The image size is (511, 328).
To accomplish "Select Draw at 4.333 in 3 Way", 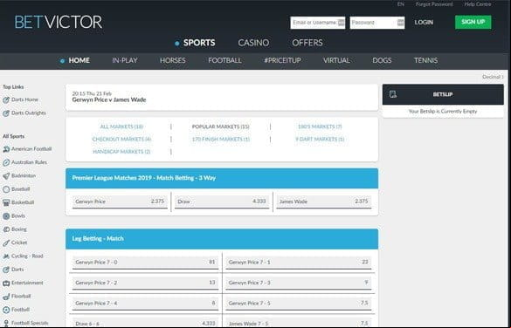I will [222, 202].
